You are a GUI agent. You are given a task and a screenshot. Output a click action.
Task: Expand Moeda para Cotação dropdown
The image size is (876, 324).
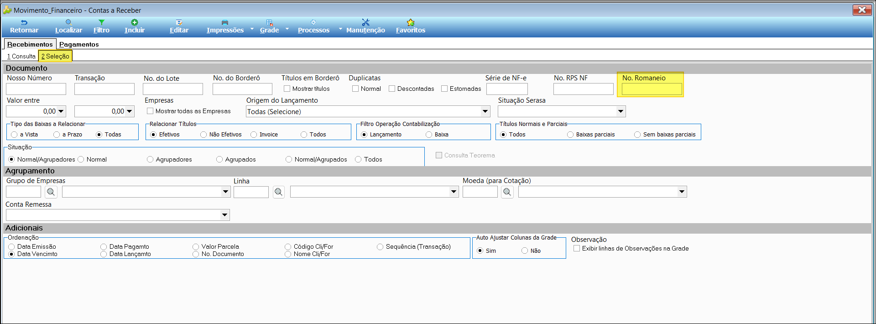pyautogui.click(x=682, y=192)
